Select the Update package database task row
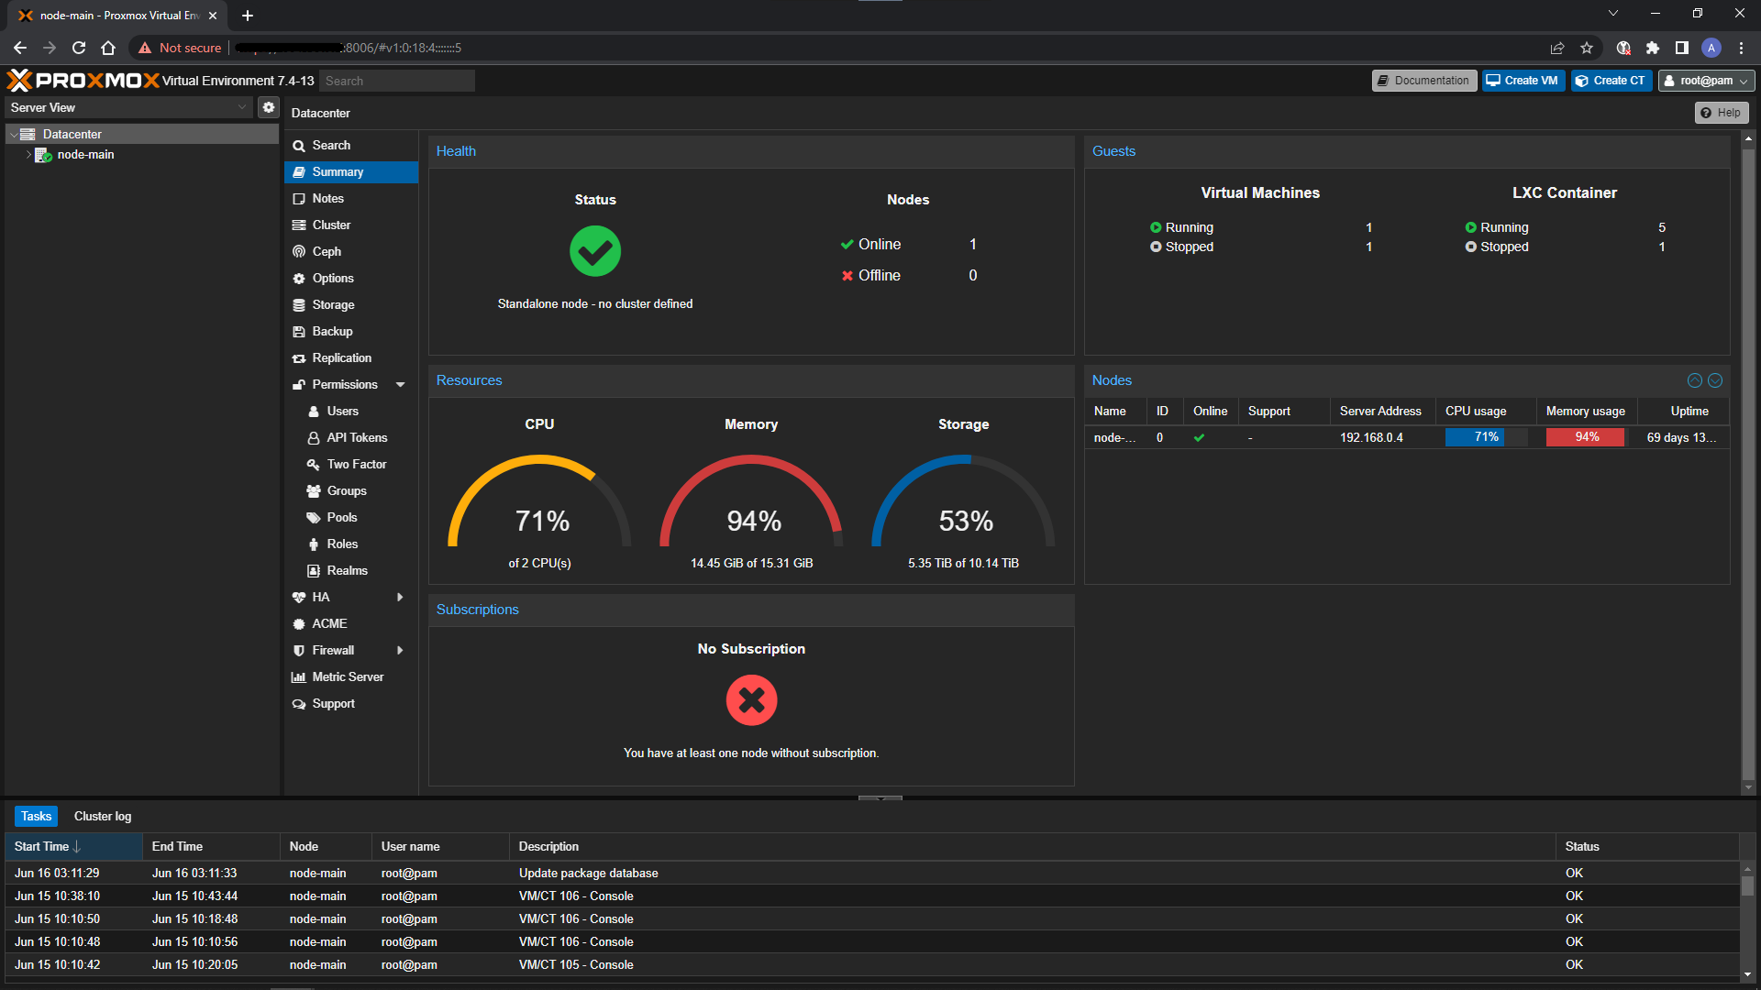Screen dimensions: 1761x990 (871, 873)
